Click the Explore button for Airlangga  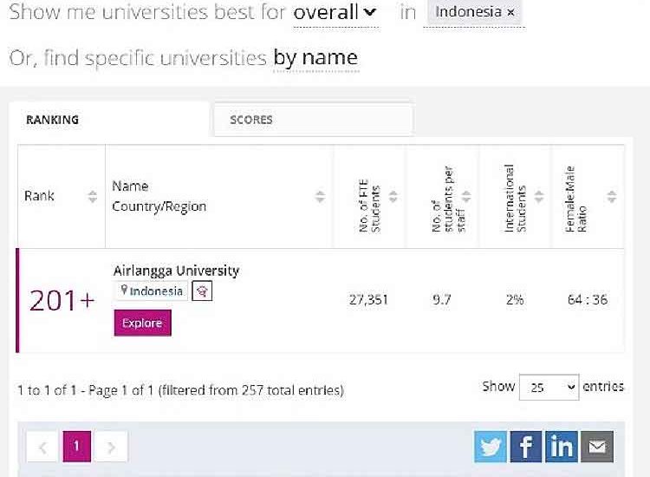[143, 323]
